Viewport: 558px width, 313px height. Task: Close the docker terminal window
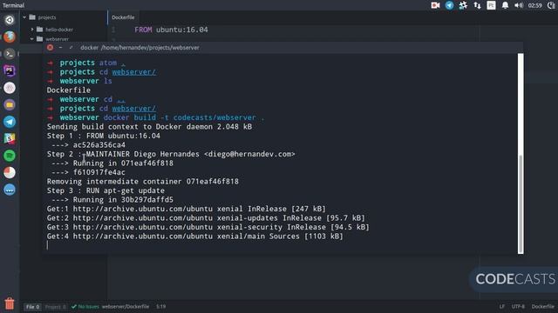point(51,48)
